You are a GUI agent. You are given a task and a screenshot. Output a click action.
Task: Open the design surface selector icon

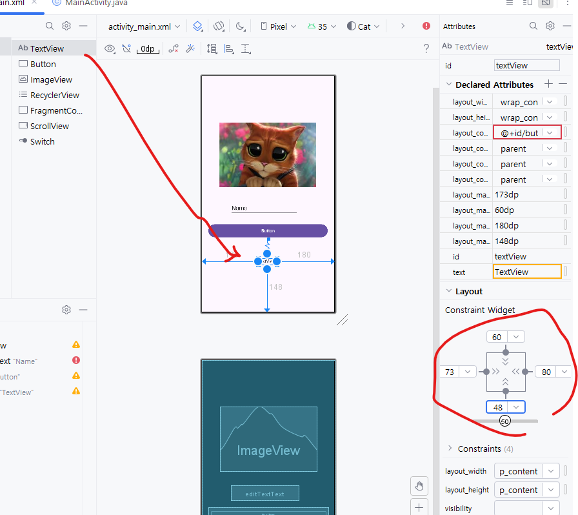click(198, 26)
